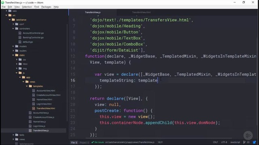Click the green No Issues checkmark
The width and height of the screenshot is (259, 145).
coord(93,142)
